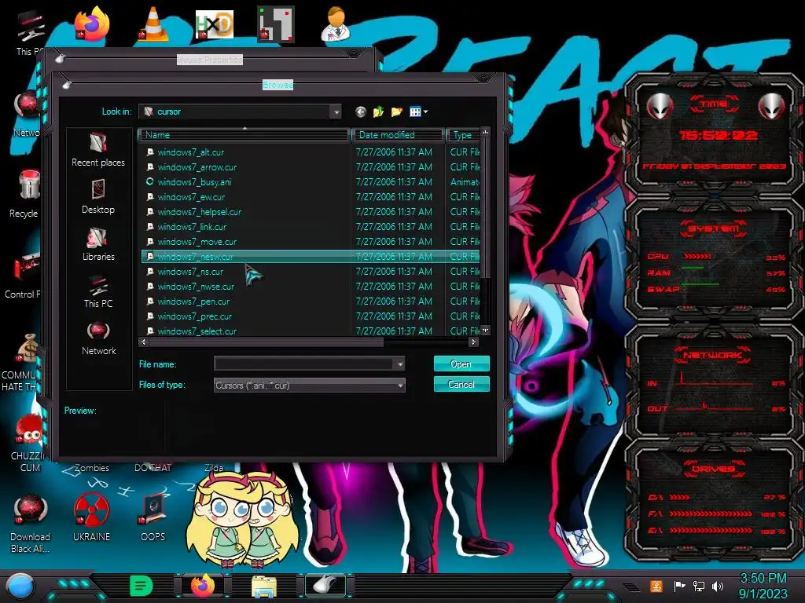Click the file list scroll down arrow
805x603 pixels.
tap(485, 331)
